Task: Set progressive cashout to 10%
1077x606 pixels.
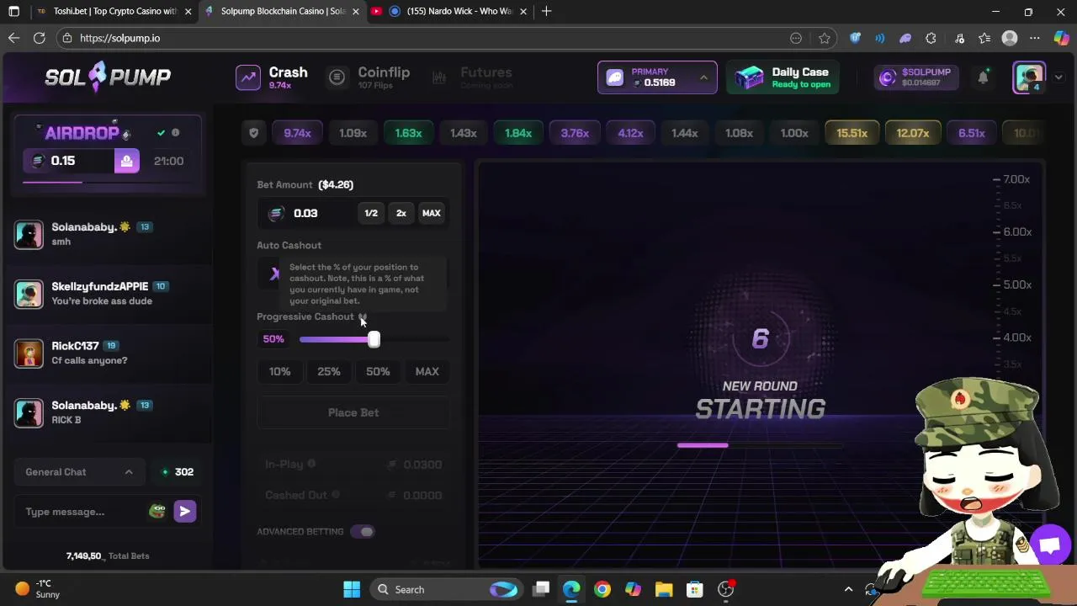Action: (x=279, y=371)
